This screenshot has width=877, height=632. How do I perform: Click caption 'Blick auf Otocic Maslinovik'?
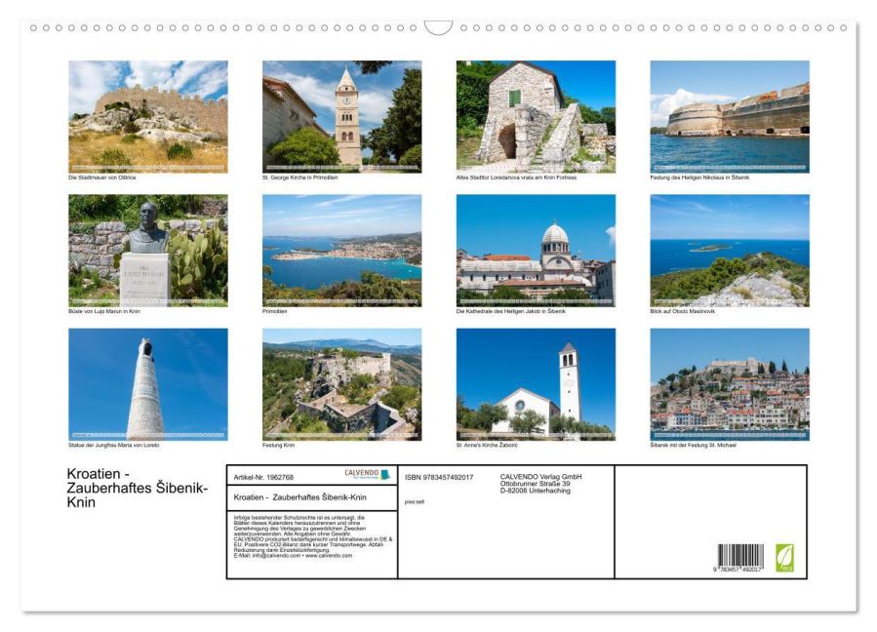point(682,311)
